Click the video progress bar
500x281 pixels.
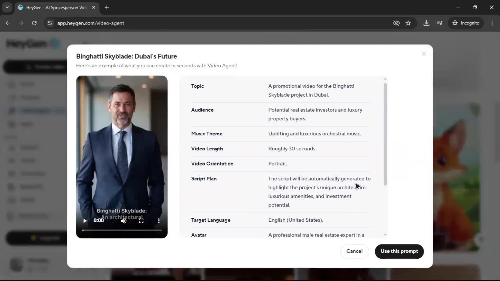point(122,230)
